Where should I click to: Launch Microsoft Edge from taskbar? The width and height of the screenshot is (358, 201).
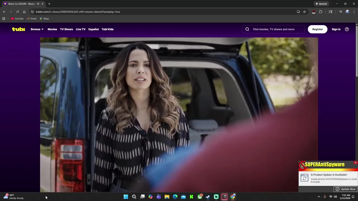(x=175, y=197)
